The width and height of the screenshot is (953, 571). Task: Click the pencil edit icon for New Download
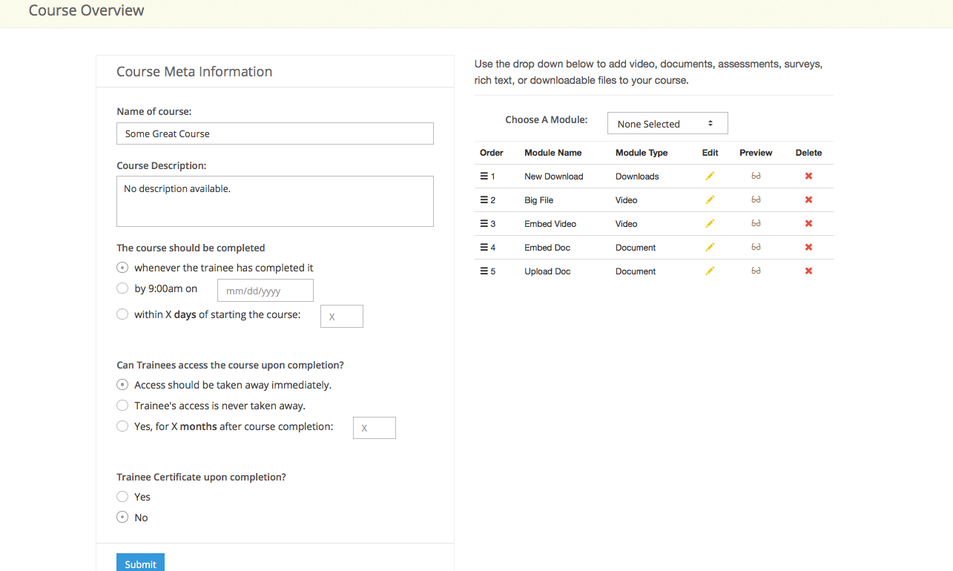710,176
